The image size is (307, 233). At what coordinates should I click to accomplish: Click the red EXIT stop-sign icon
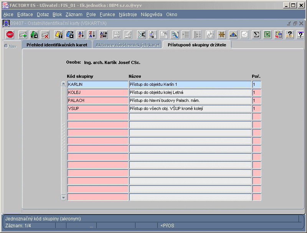click(x=10, y=34)
